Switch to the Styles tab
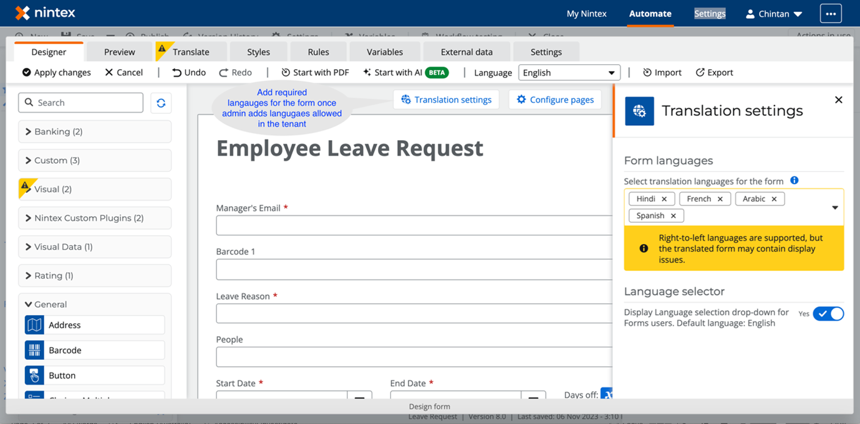Screen dimensions: 860x424 pos(258,52)
